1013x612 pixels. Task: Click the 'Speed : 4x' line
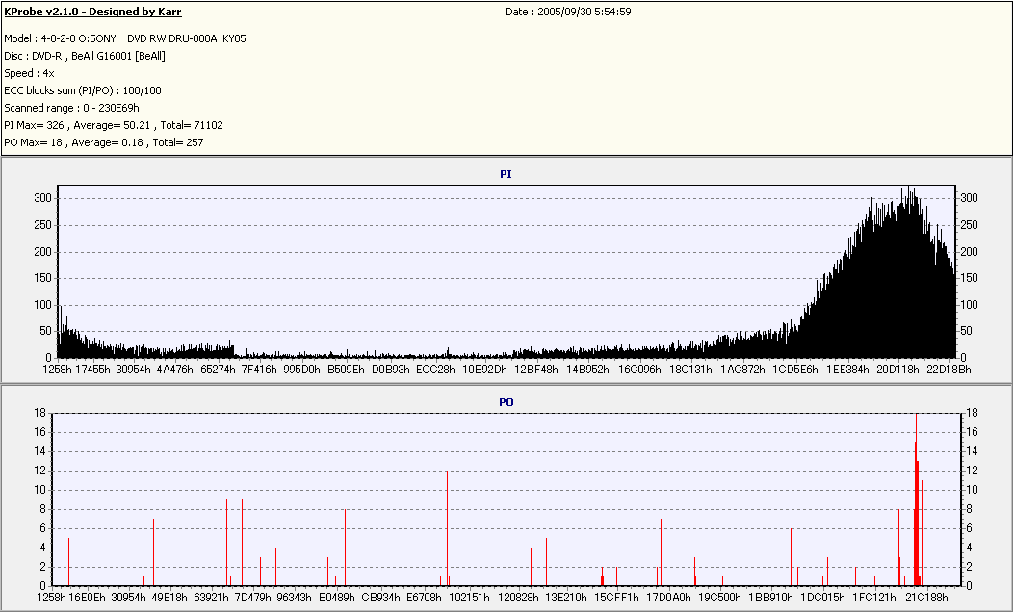29,73
